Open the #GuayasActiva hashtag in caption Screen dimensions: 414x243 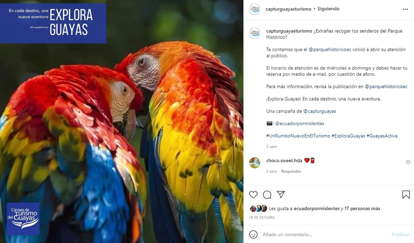click(x=382, y=136)
